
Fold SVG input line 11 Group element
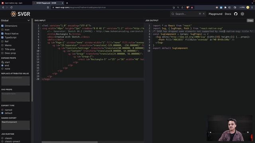(41, 54)
